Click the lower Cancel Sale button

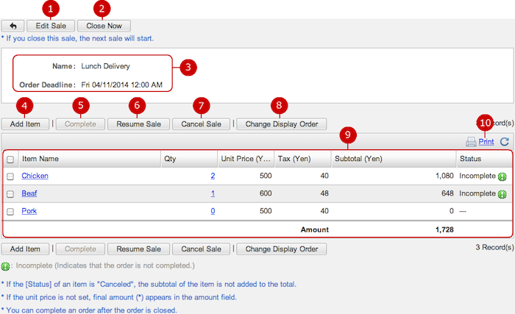tap(201, 249)
